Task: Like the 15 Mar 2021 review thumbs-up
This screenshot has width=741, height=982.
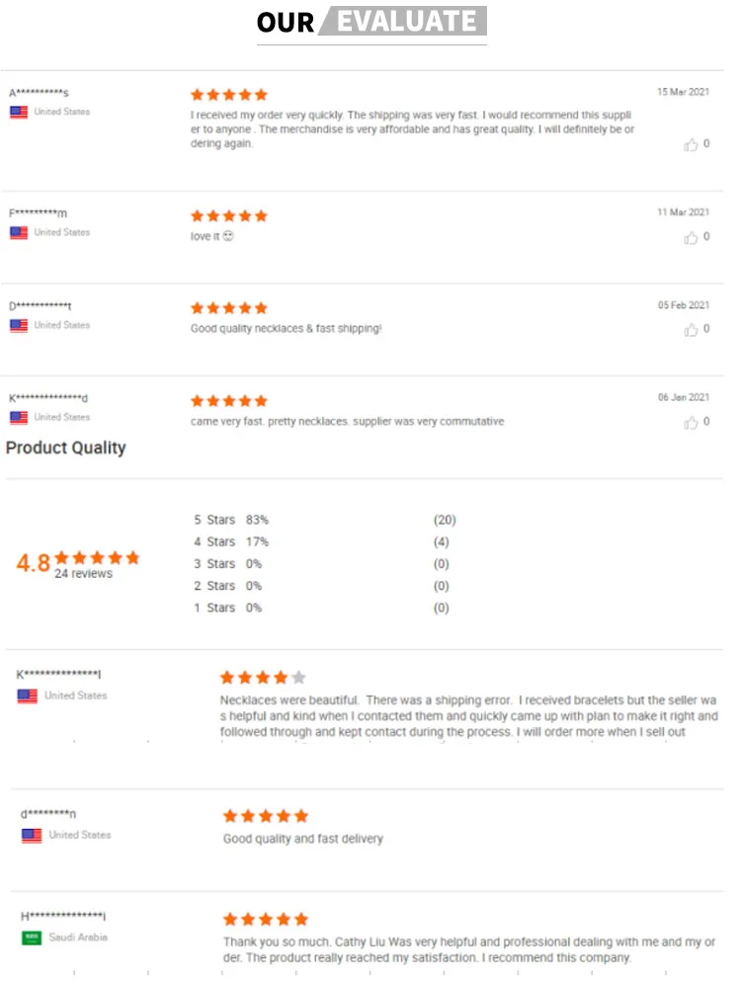Action: coord(691,145)
